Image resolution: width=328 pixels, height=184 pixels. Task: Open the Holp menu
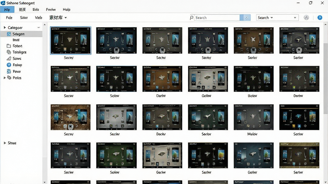coord(67,9)
